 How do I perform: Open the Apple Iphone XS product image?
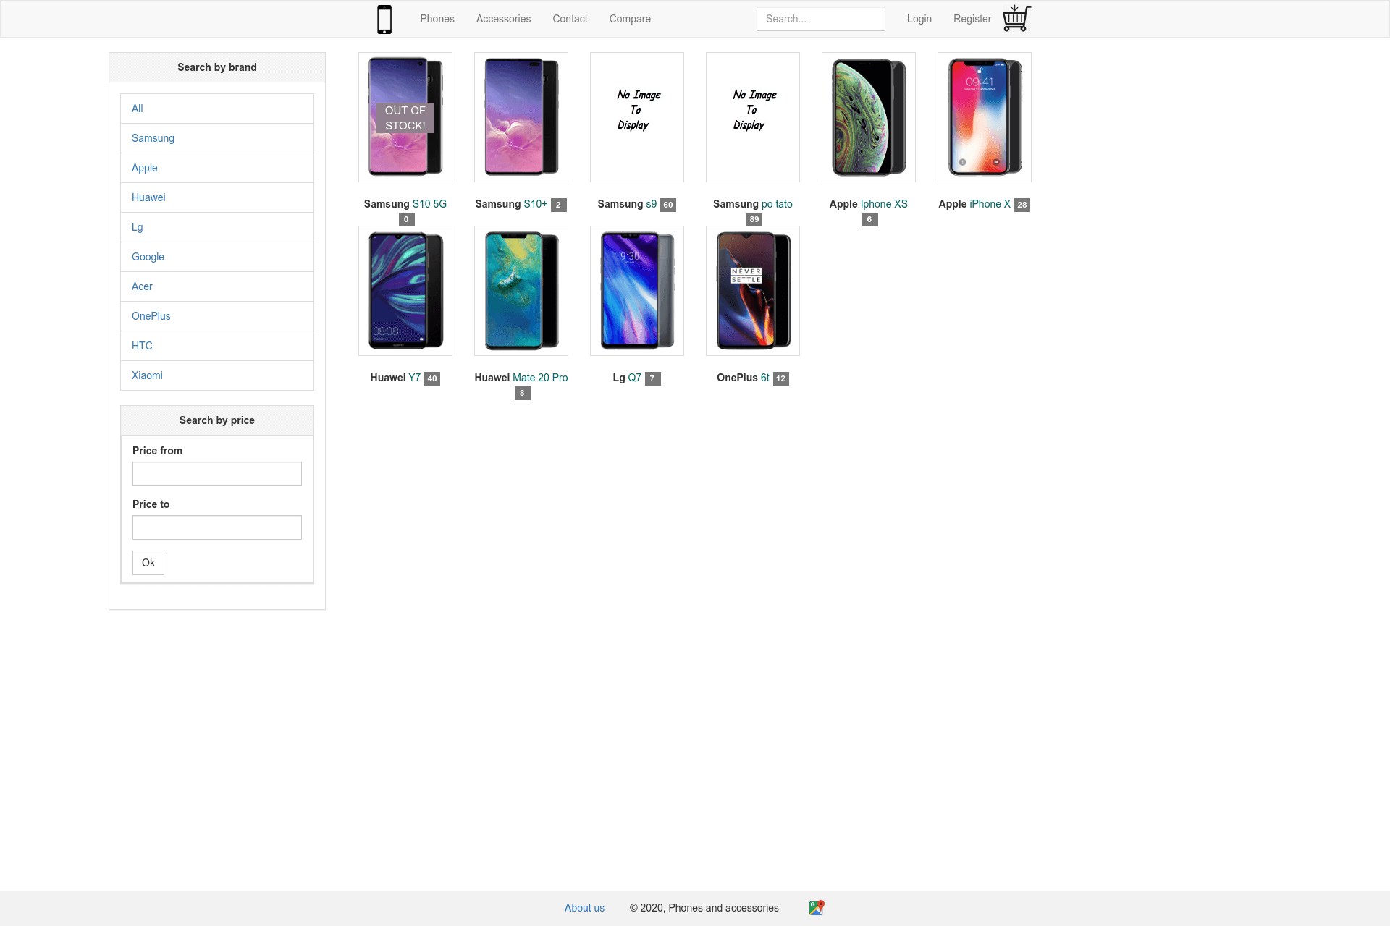click(x=869, y=117)
